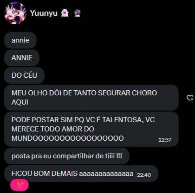The width and height of the screenshot is (195, 193).
Task: Click the word "CHORO" in message
Action: pos(144,93)
